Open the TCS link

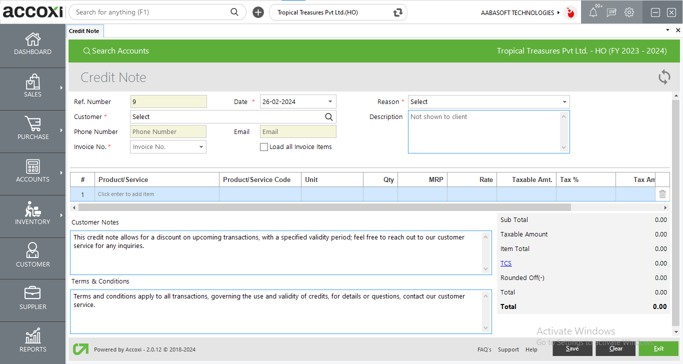tap(505, 263)
